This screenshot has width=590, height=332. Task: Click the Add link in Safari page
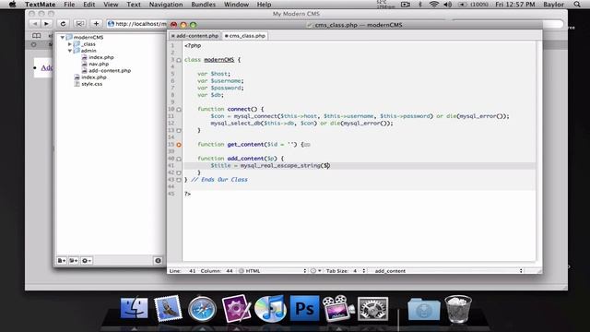47,67
